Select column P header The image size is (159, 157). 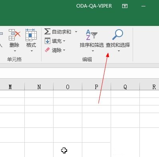click(96, 87)
